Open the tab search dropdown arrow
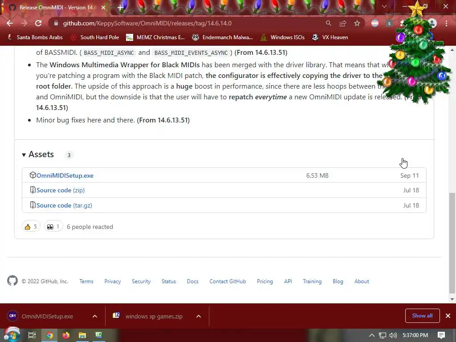Viewport: 456px width, 342px height. point(384,6)
